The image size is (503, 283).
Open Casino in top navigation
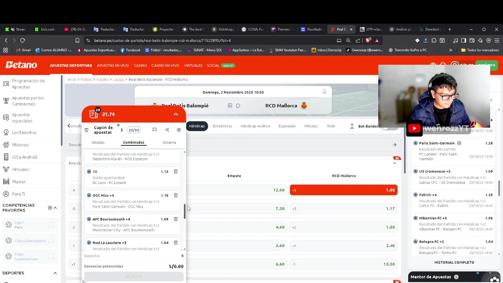point(140,65)
